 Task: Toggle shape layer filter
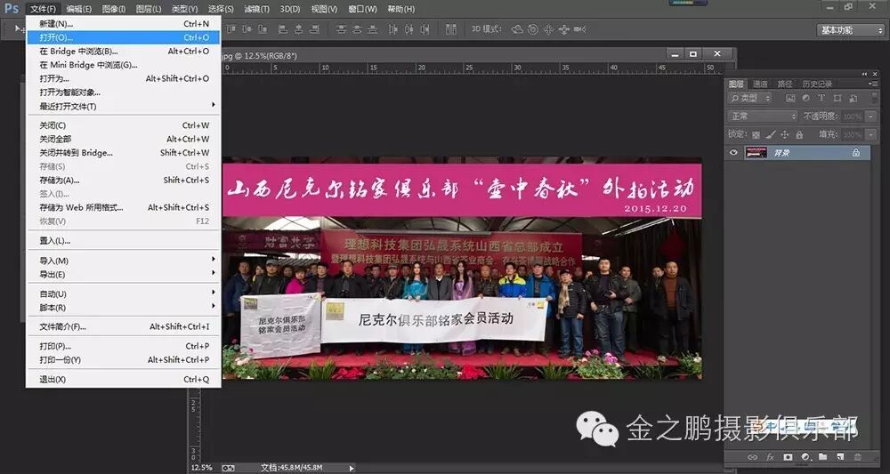(x=837, y=98)
